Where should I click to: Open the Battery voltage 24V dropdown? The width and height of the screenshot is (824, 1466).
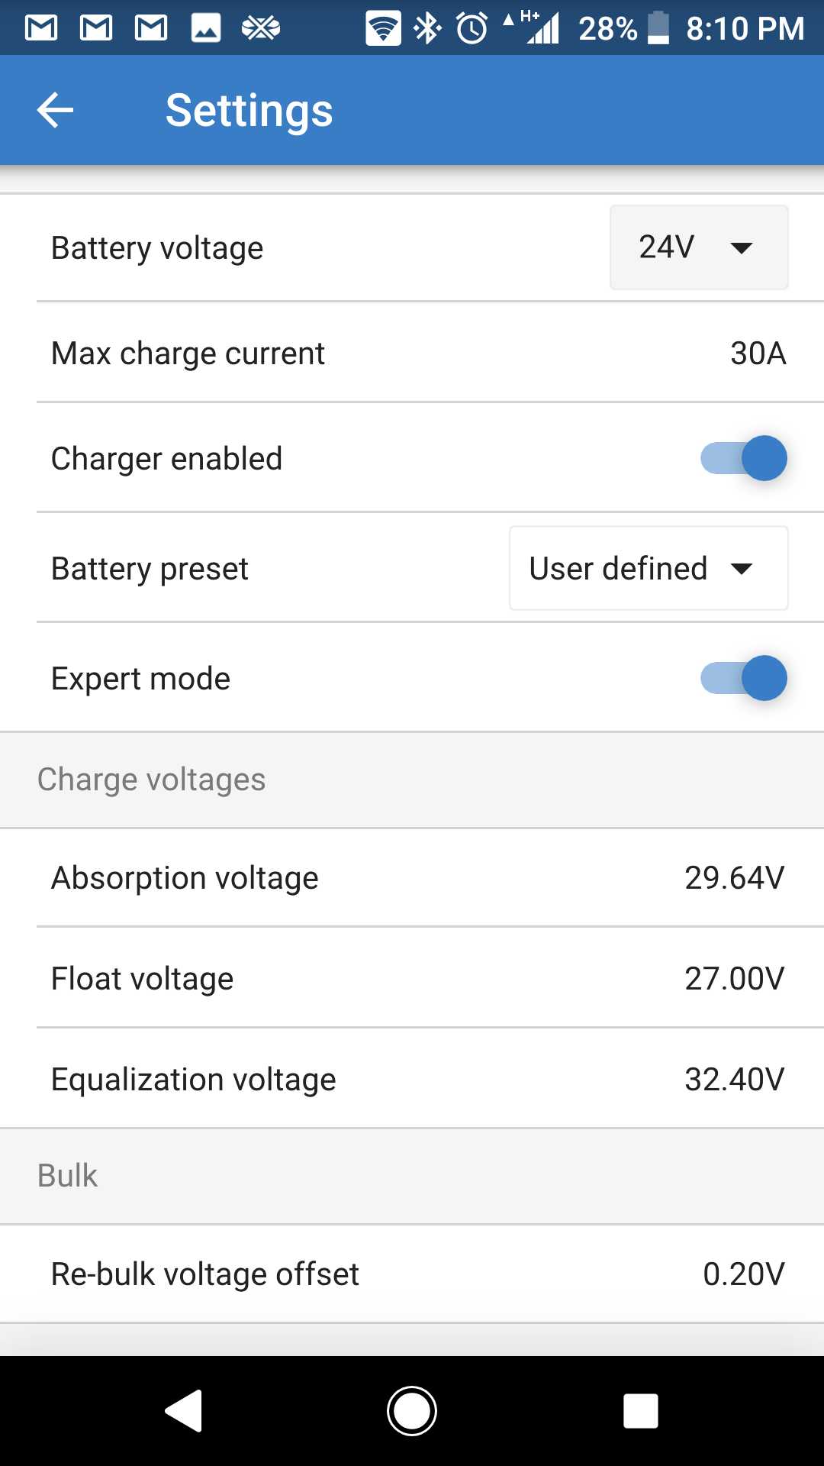[x=698, y=247]
